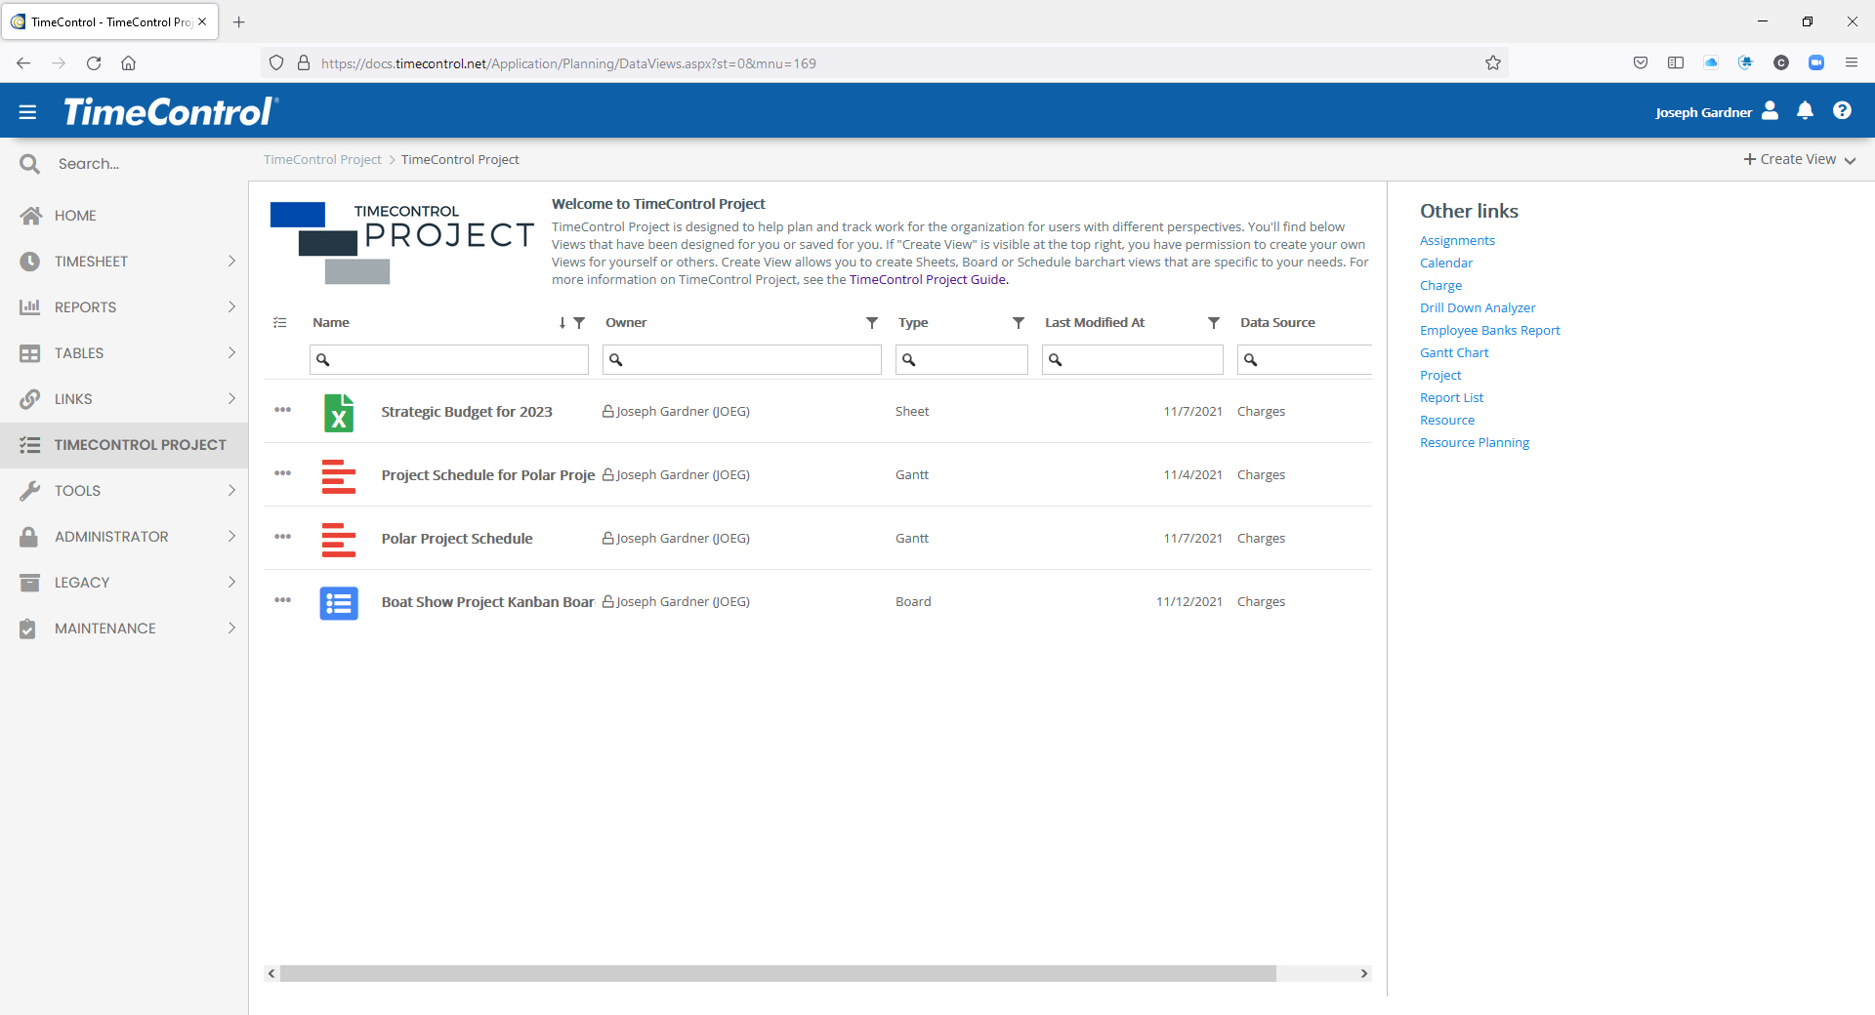Click the TOOLS wrench icon

(x=30, y=491)
